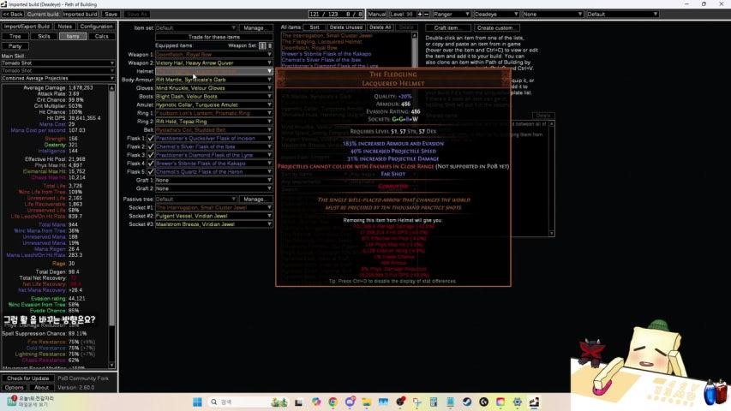The width and height of the screenshot is (731, 411).
Task: Open Combined Average Projectiles dropdown
Action: coord(58,78)
